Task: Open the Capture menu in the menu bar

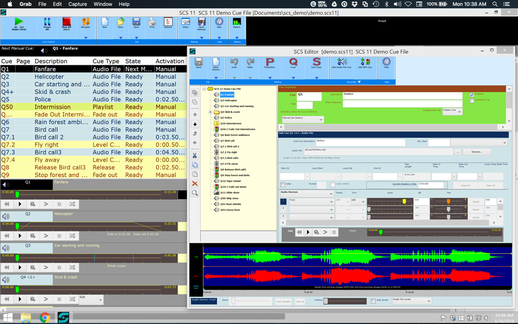Action: pyautogui.click(x=78, y=4)
